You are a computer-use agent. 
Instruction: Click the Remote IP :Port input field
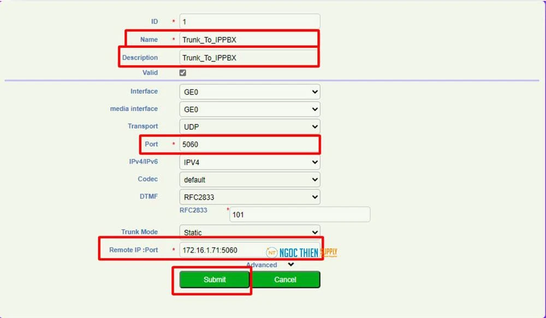(x=221, y=250)
